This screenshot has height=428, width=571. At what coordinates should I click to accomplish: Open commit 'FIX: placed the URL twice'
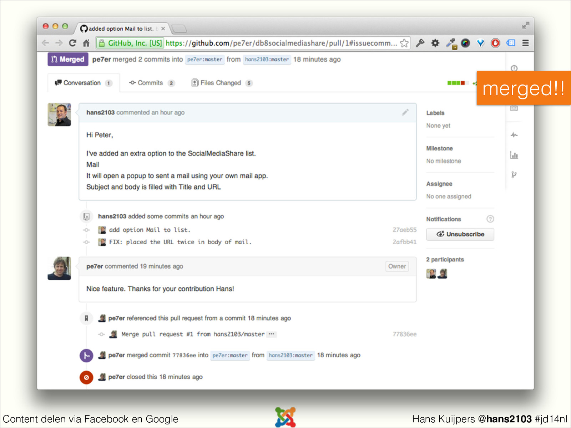tap(180, 242)
